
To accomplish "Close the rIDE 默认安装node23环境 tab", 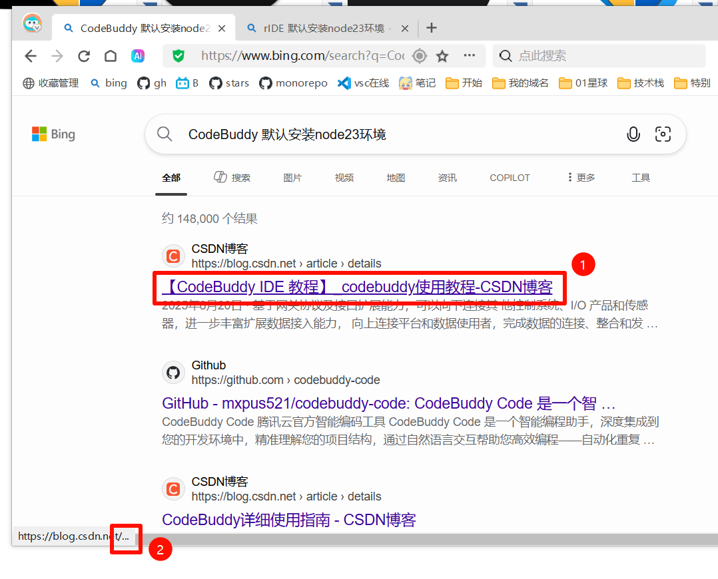I will click(x=405, y=29).
